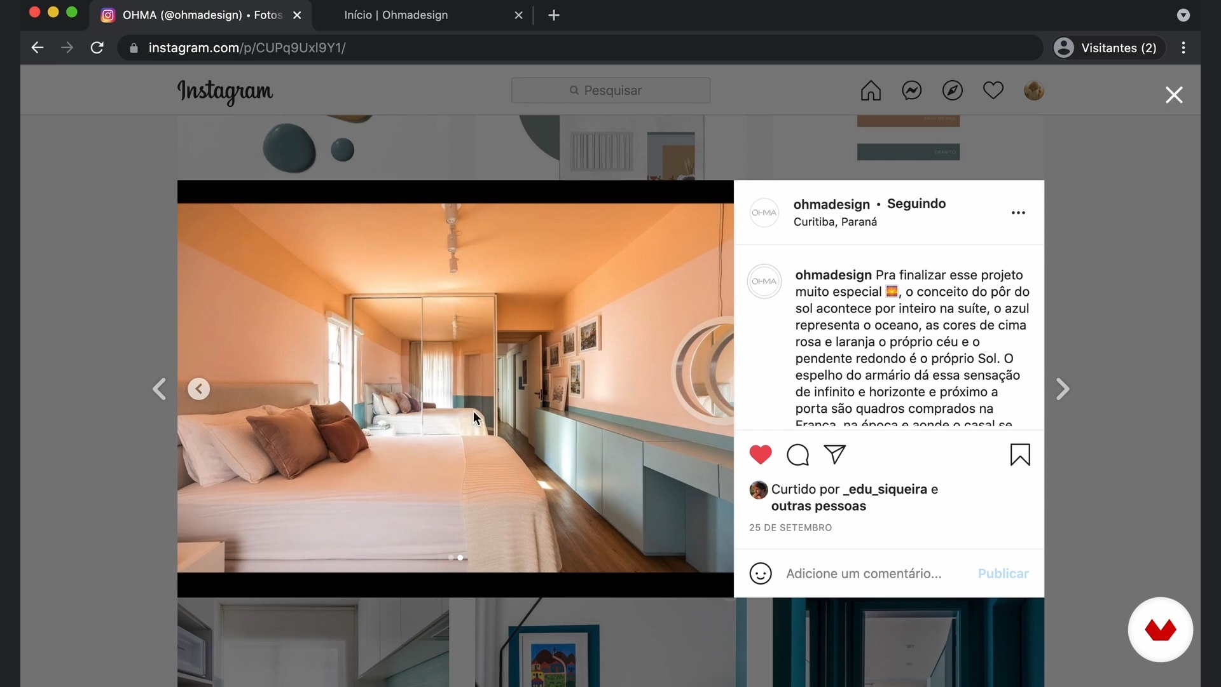1221x687 pixels.
Task: Open activity feed heart icon in navbar
Action: (993, 90)
